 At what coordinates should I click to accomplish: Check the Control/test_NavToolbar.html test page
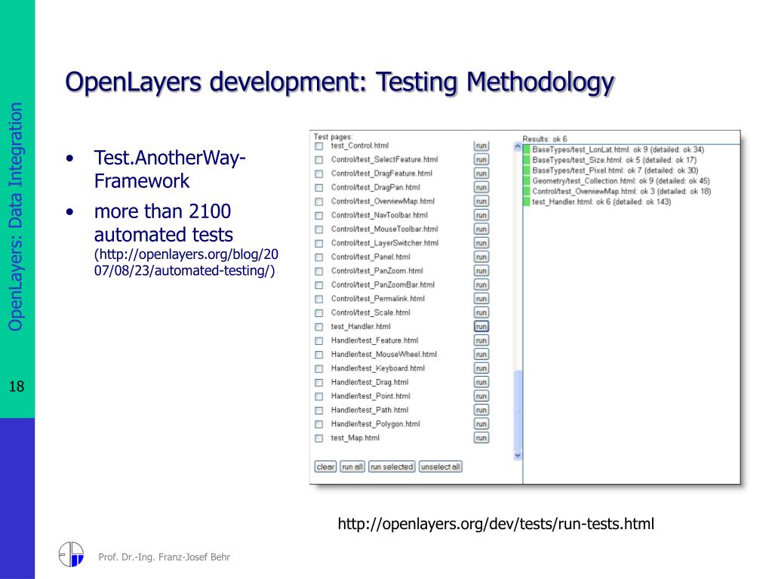[319, 216]
